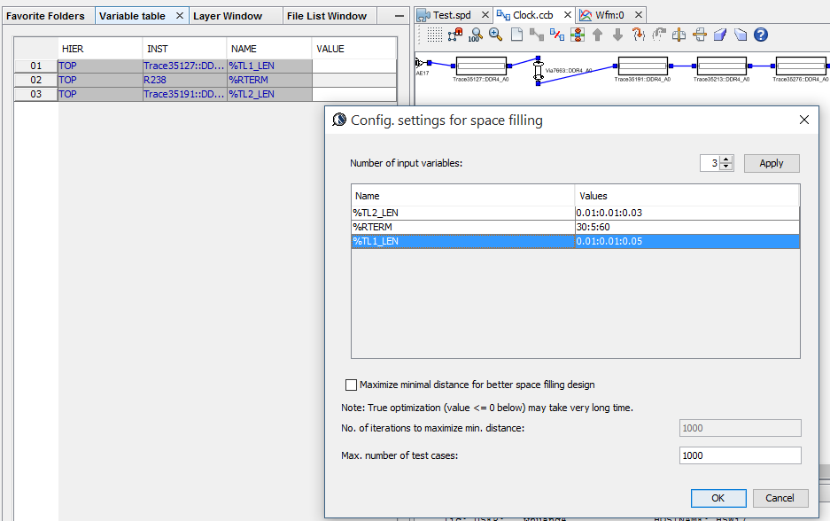The height and width of the screenshot is (521, 830).
Task: Toggle the grid dots display icon
Action: [x=434, y=35]
